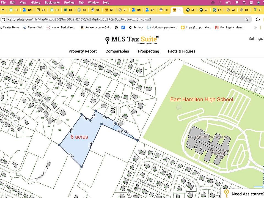Open the Tab menu in menu bar
The image size is (264, 198).
click(x=81, y=2)
